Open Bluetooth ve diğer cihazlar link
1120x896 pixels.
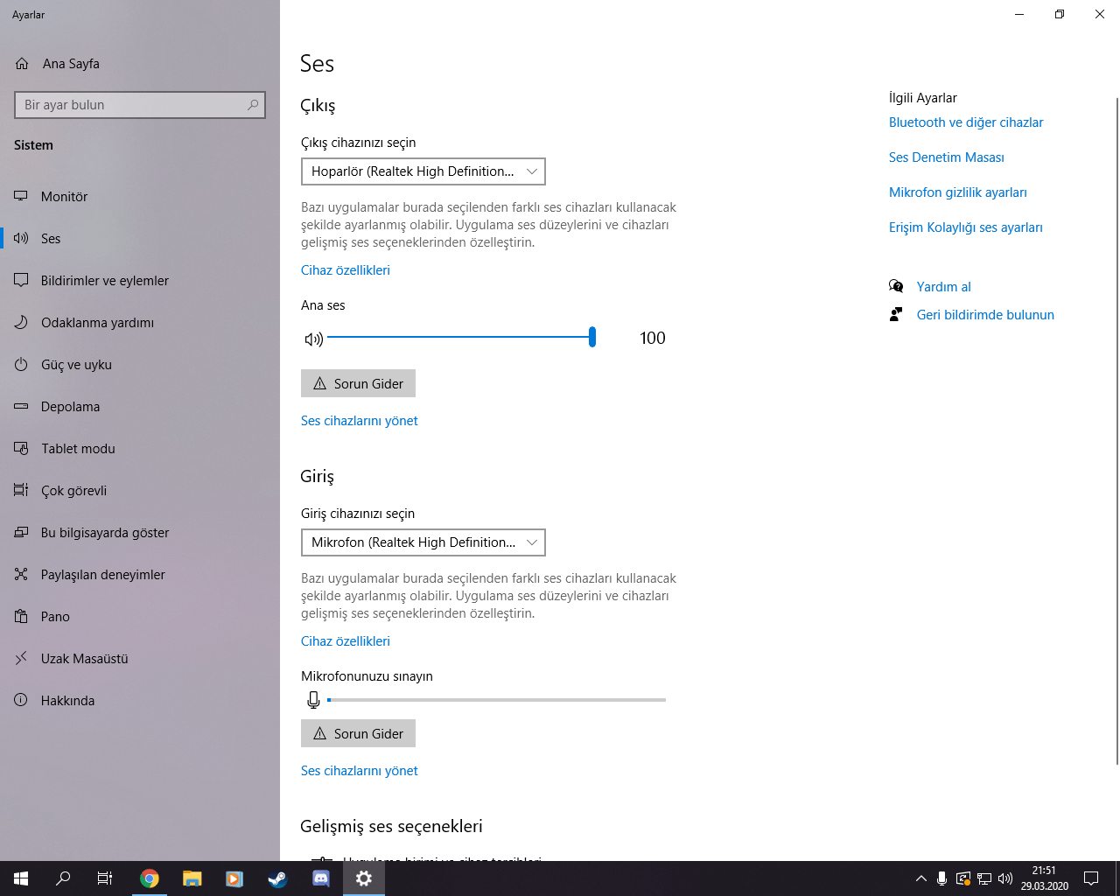[x=966, y=122]
